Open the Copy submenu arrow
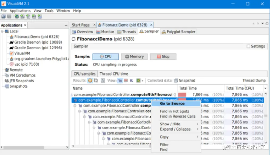The image size is (270, 155). [197, 137]
